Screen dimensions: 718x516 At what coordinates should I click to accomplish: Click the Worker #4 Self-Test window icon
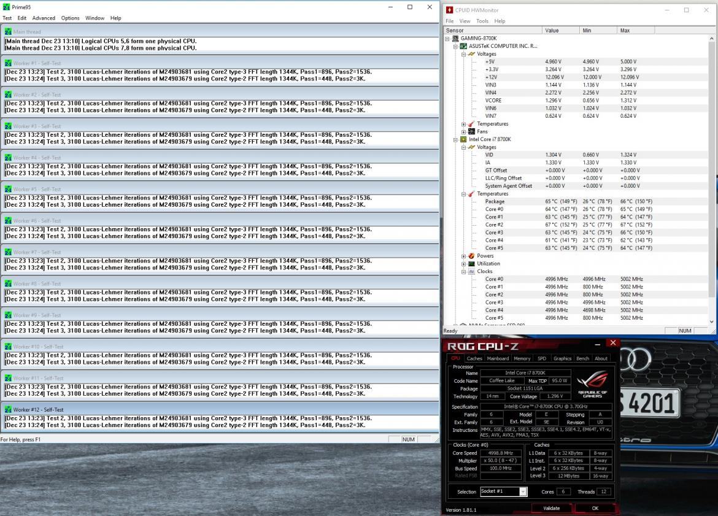tap(8, 158)
